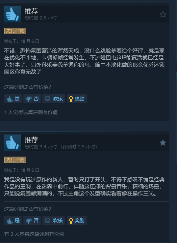The image size is (177, 243).
Task: Toggle the outlined star on the first review
Action: [x=163, y=15]
